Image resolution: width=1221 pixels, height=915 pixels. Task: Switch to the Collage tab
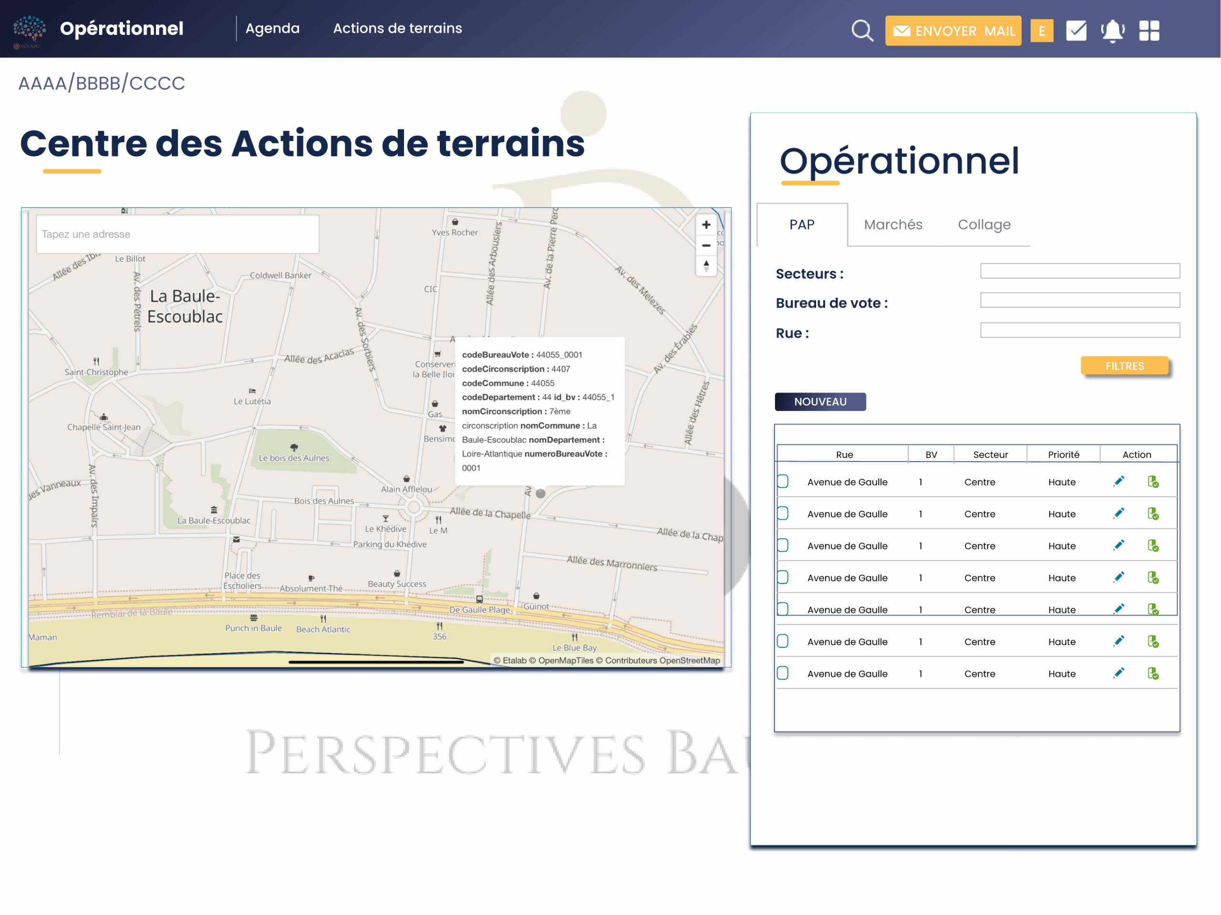(x=983, y=225)
